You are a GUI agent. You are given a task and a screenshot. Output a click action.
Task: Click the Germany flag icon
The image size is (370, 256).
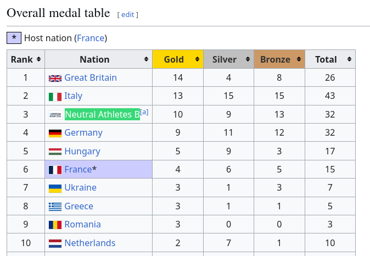(55, 133)
